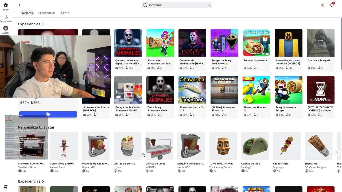Switch to the Gente tab
Screen dimensions: 342x192
(65, 13)
